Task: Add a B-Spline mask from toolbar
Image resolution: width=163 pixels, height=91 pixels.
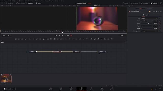Action: [x=76, y=39]
